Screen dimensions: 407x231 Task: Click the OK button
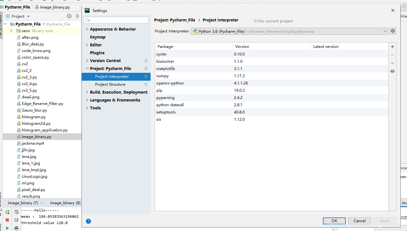(334, 221)
